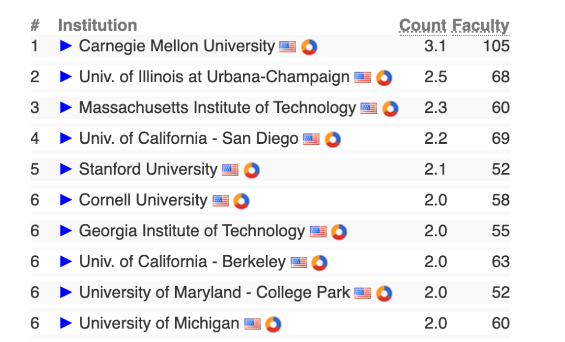This screenshot has height=342, width=565.
Task: Click the US flag next to Univ. of California - San Diego
Action: (x=311, y=139)
